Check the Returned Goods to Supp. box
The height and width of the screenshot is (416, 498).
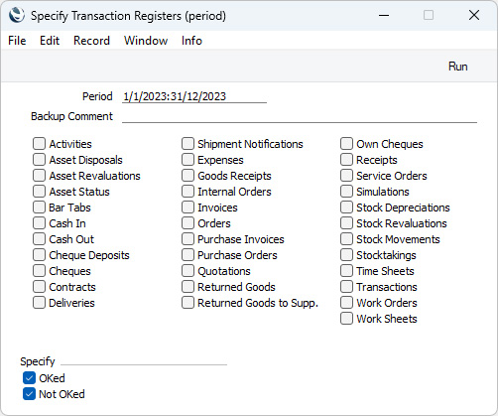click(x=187, y=303)
